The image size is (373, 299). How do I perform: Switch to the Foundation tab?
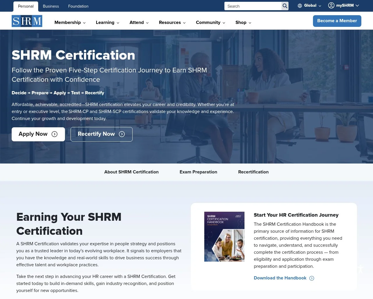point(78,6)
